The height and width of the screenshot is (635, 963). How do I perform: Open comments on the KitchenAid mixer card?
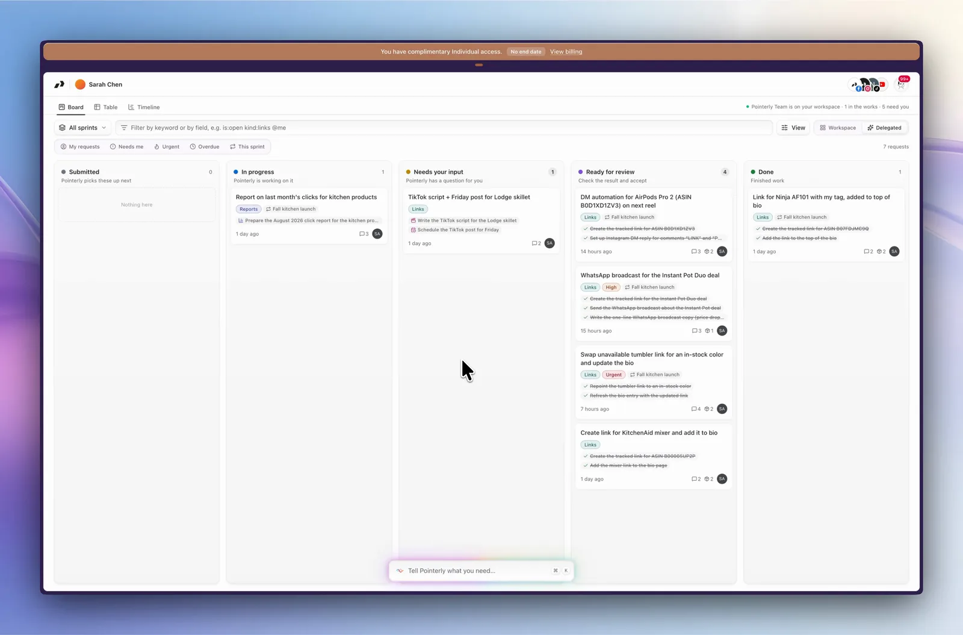(x=696, y=479)
